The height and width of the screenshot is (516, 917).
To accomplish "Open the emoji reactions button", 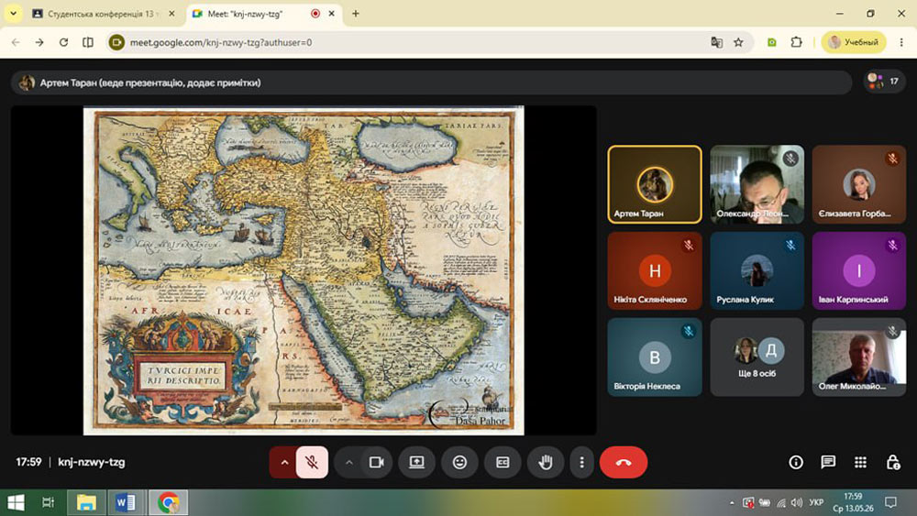I will click(460, 462).
